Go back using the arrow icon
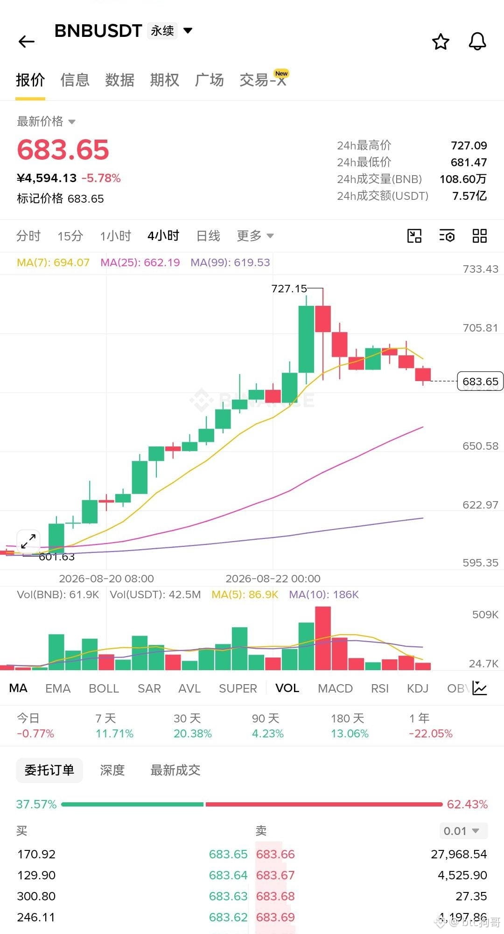 pos(27,42)
